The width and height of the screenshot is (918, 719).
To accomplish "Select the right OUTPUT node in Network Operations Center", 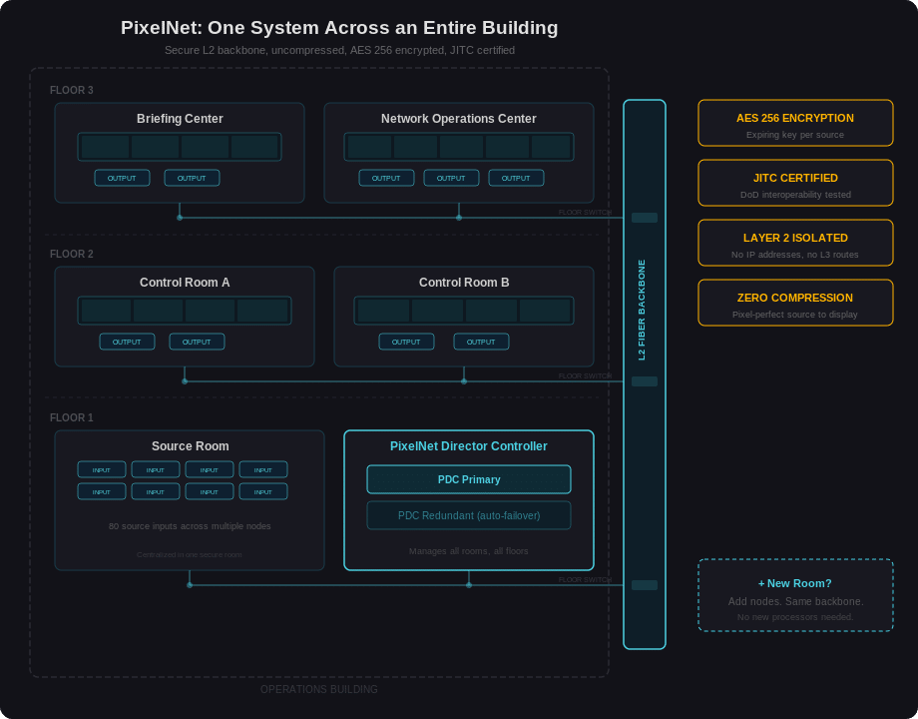I will [516, 178].
